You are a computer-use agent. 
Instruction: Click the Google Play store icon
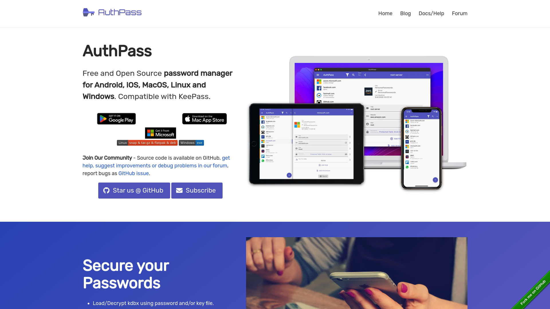(x=116, y=118)
